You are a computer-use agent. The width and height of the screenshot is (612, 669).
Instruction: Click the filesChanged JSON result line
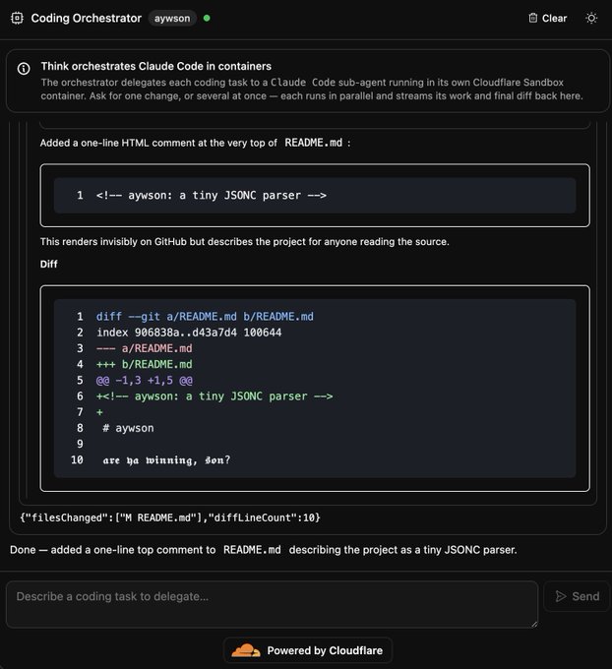(170, 517)
